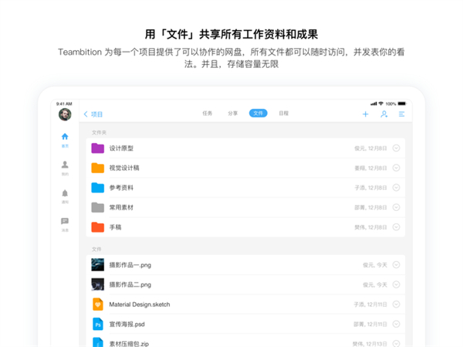Select the 手稿 folder name
The width and height of the screenshot is (463, 347).
click(x=116, y=227)
